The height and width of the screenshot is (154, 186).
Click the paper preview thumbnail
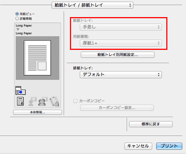38,58
